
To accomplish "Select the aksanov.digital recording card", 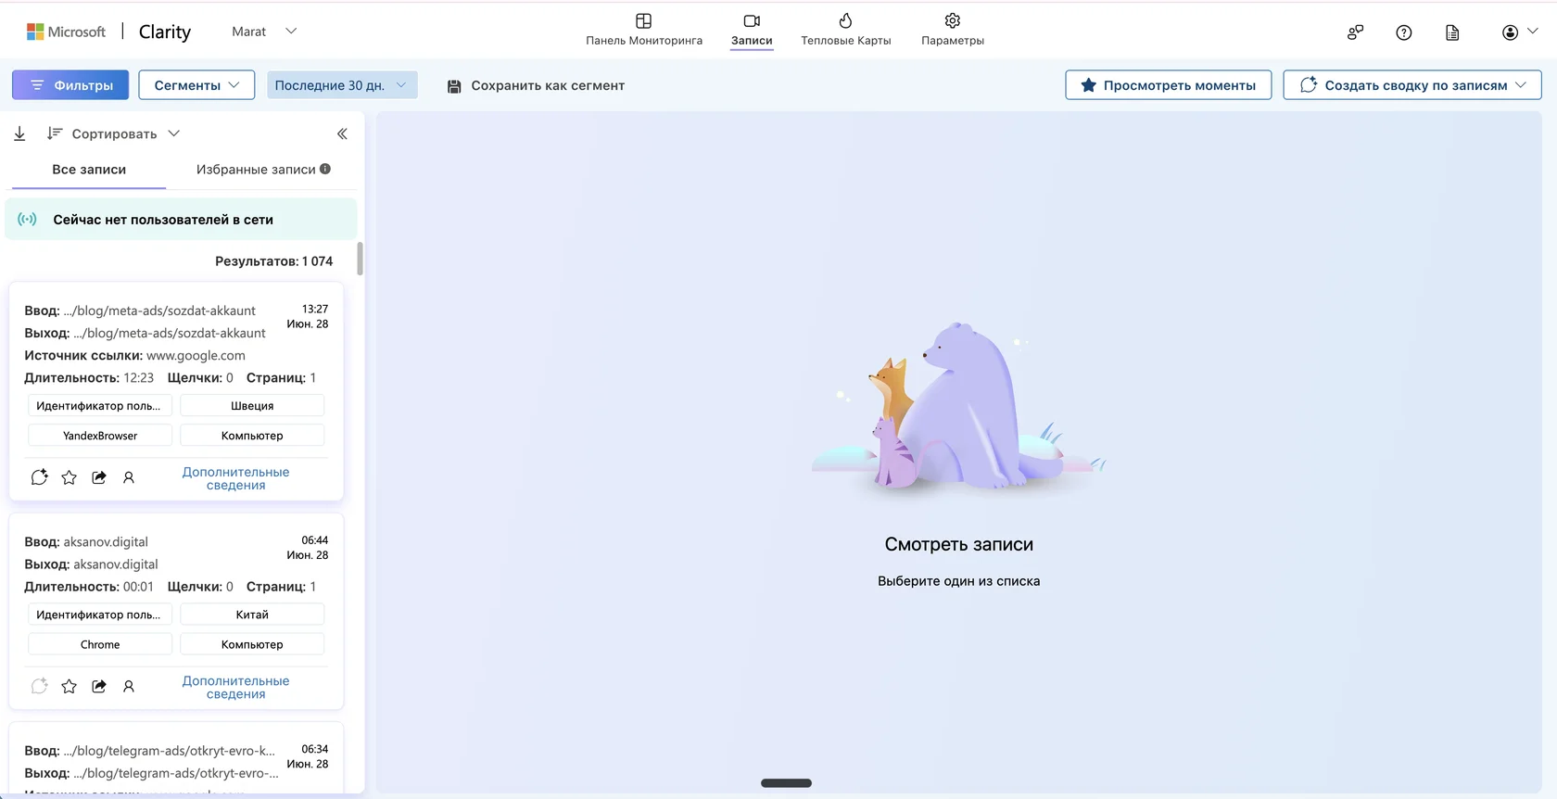I will tap(176, 611).
